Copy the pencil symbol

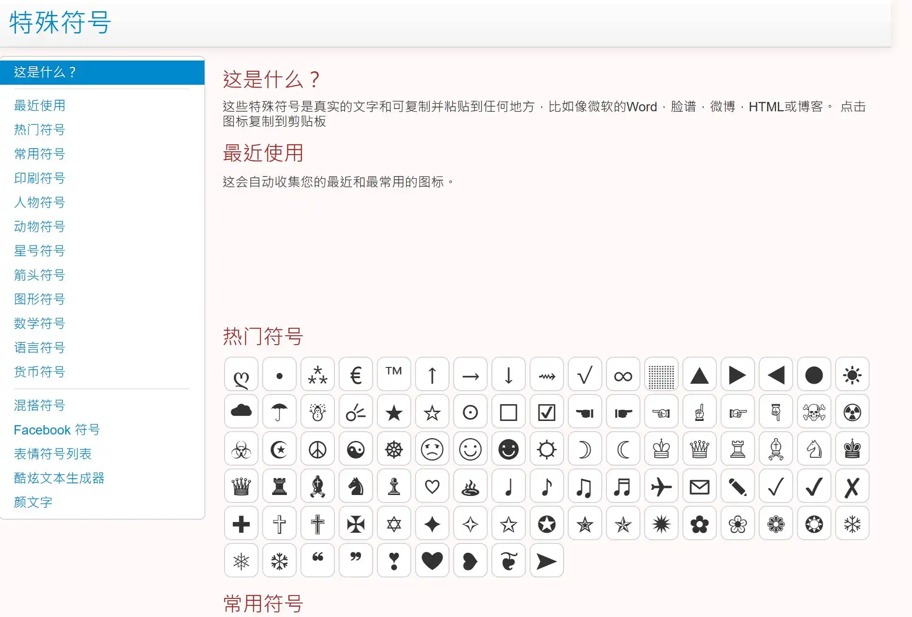[x=738, y=486]
